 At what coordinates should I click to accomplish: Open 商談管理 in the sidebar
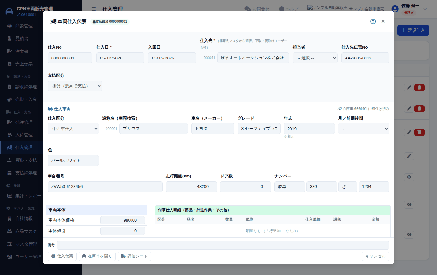24,26
